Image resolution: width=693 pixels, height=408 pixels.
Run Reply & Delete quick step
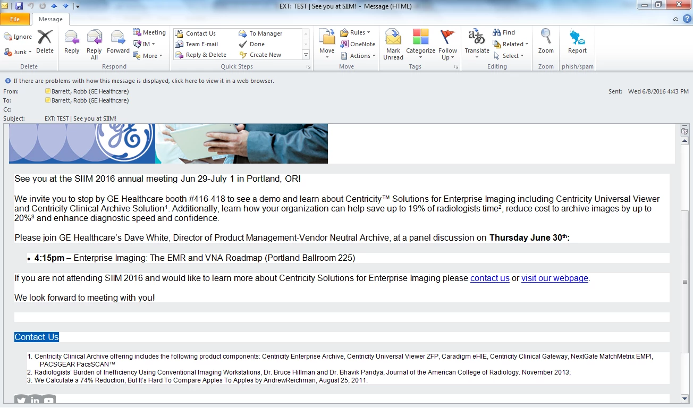click(x=200, y=55)
